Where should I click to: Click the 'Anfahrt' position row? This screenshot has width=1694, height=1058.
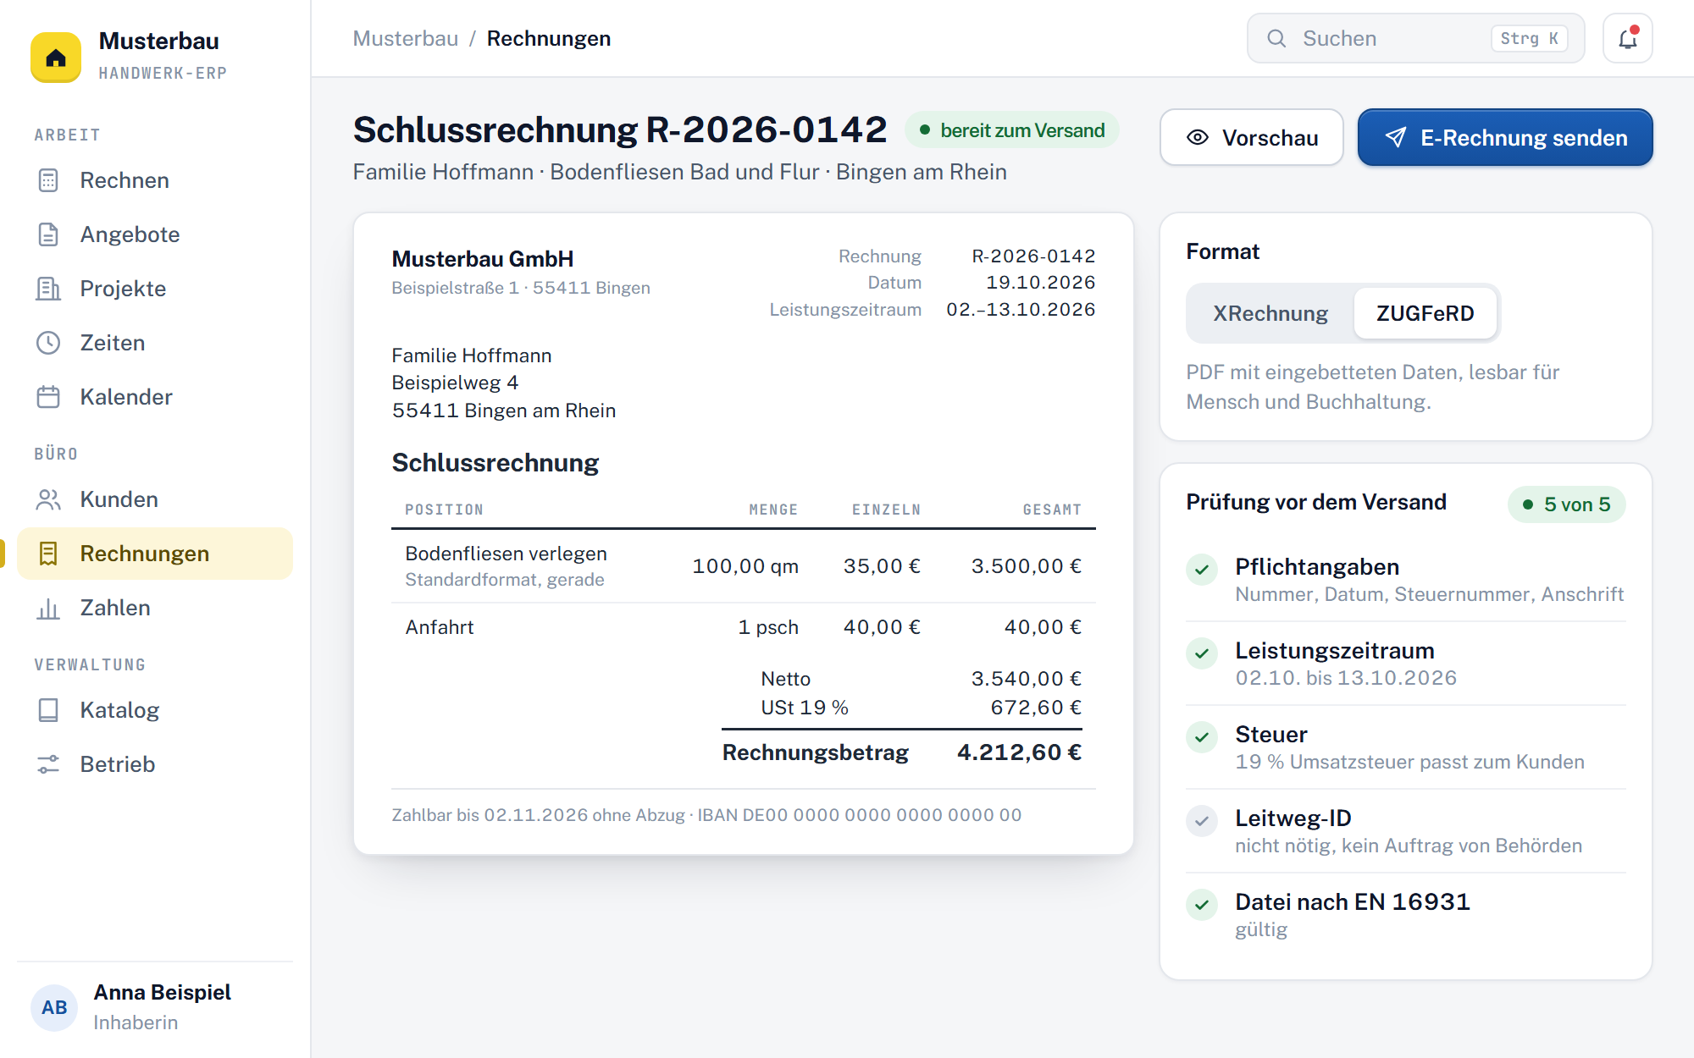[744, 627]
